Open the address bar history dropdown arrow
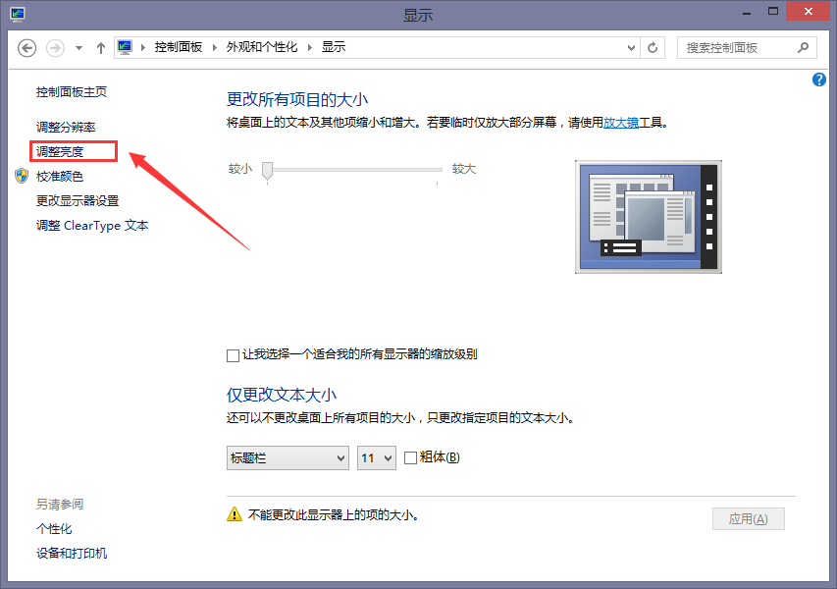Image resolution: width=837 pixels, height=589 pixels. coord(632,47)
